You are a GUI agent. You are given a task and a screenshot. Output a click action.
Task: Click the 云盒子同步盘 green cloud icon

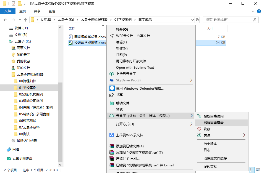9,158
